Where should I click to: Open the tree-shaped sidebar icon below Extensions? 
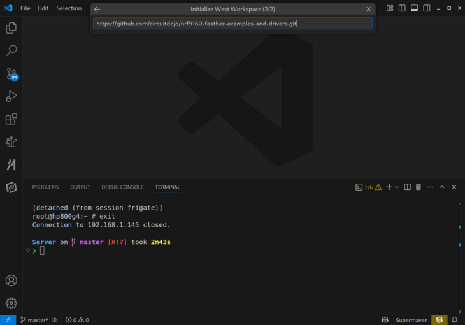click(11, 141)
